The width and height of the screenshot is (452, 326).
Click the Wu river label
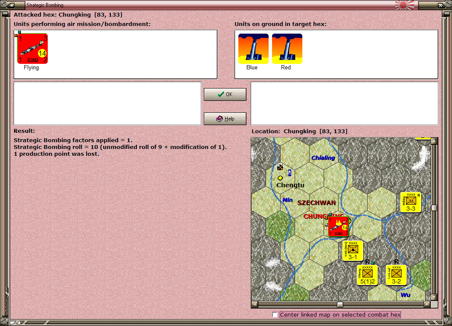click(405, 295)
